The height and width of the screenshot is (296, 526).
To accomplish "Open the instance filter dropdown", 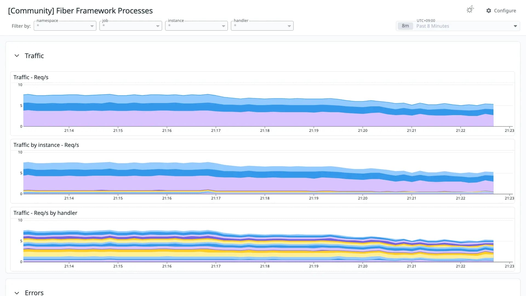I will tap(196, 26).
